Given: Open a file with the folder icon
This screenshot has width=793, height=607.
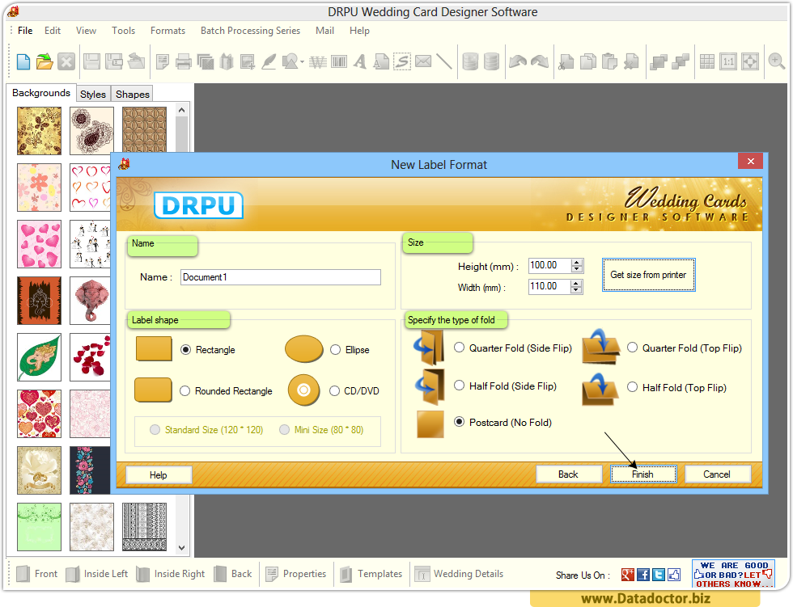Looking at the screenshot, I should coord(45,62).
